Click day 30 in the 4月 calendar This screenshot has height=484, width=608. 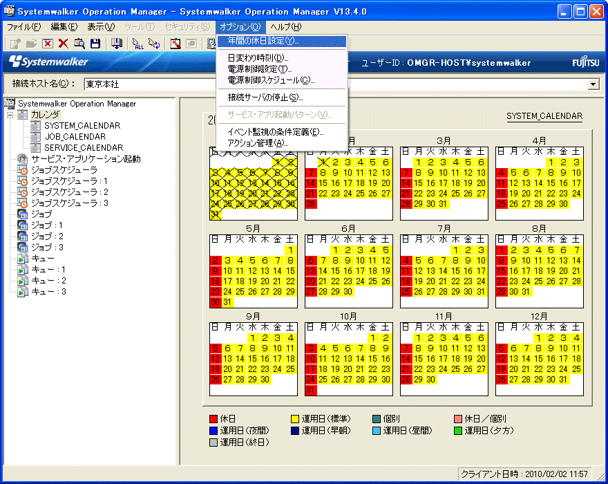563,204
